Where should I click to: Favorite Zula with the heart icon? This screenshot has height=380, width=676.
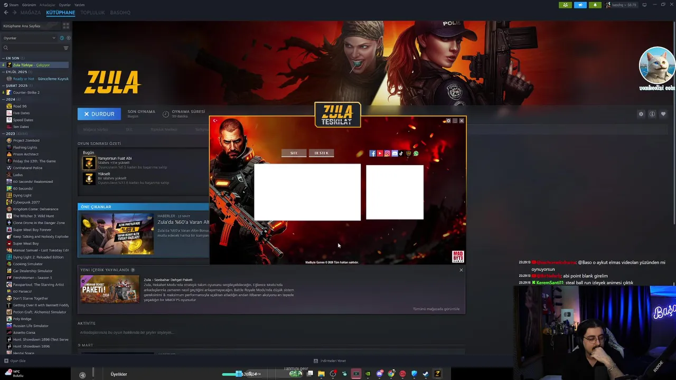[663, 114]
